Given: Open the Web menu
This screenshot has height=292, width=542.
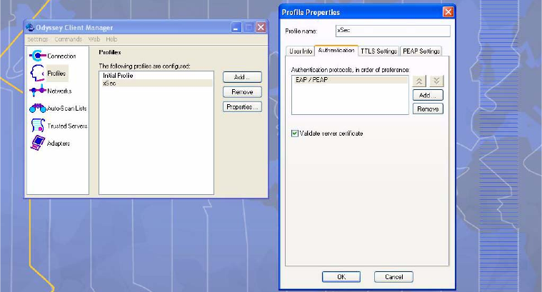Looking at the screenshot, I should tap(94, 39).
